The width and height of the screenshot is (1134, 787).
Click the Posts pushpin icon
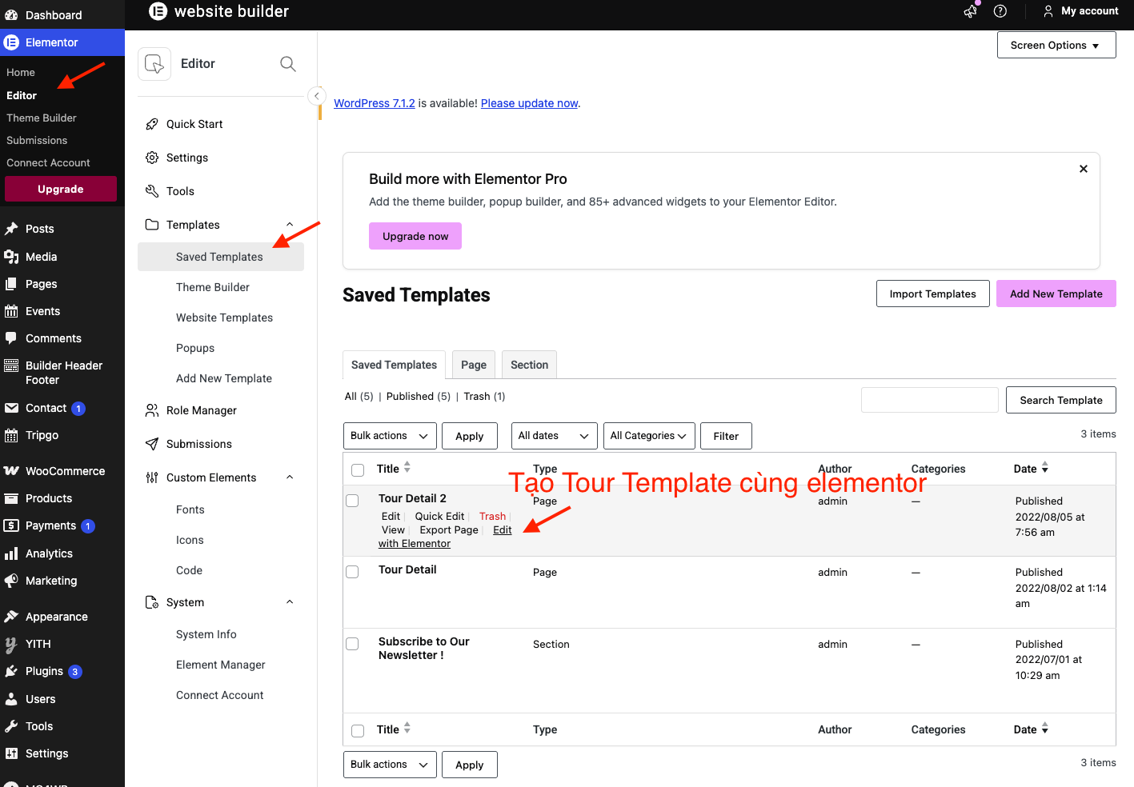tap(11, 229)
